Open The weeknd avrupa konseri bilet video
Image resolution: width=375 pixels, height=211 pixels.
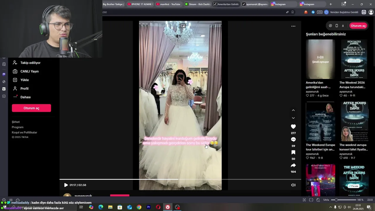coord(354,122)
